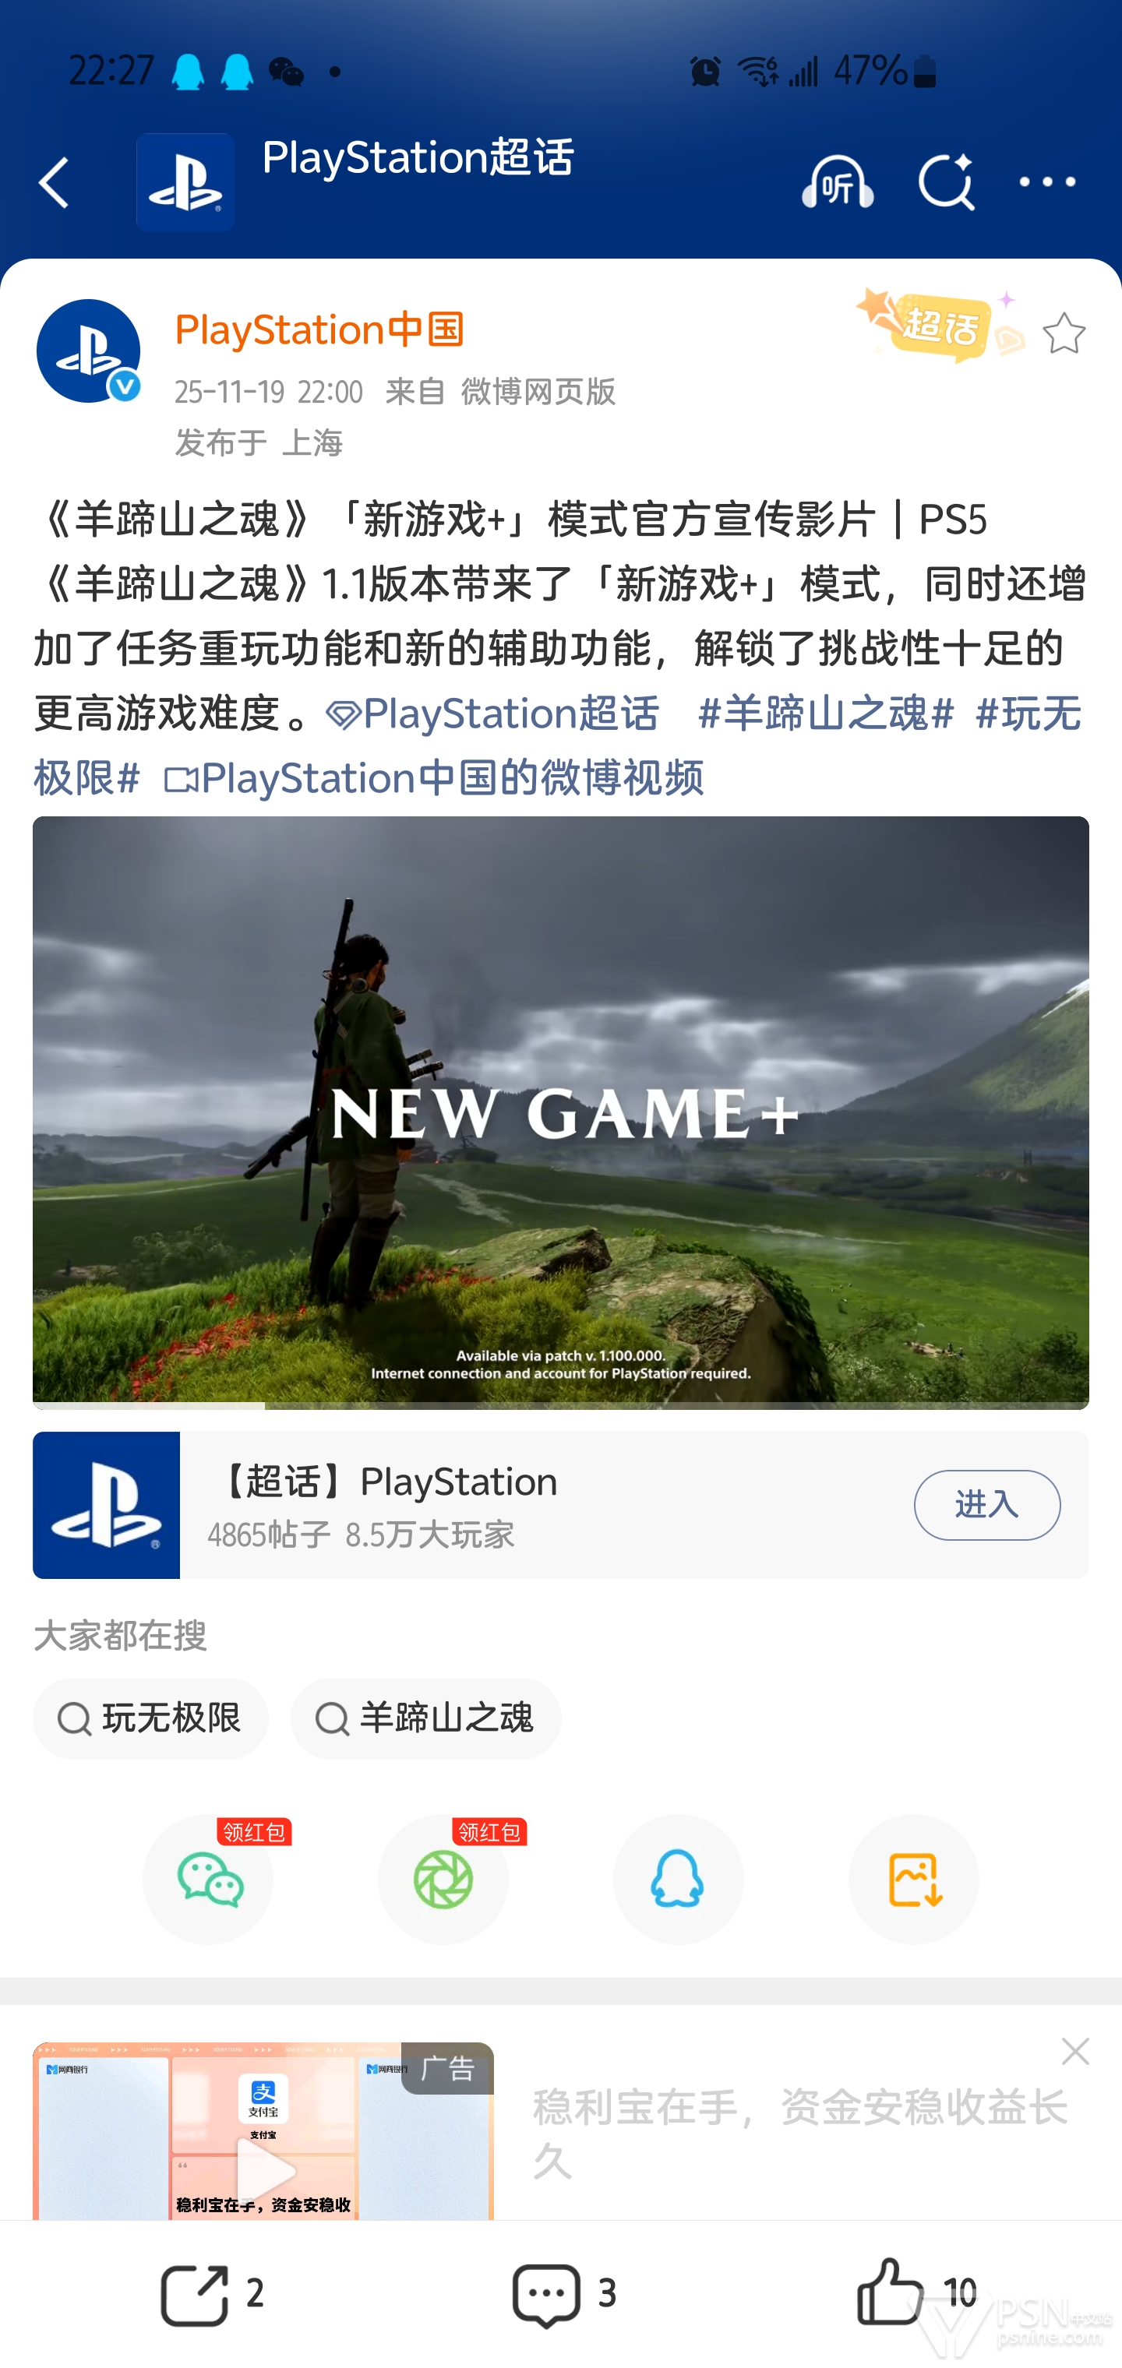Screen dimensions: 1122x2368
Task: Search 羊蹄山之魂 suggestion chip
Action: click(x=425, y=1718)
